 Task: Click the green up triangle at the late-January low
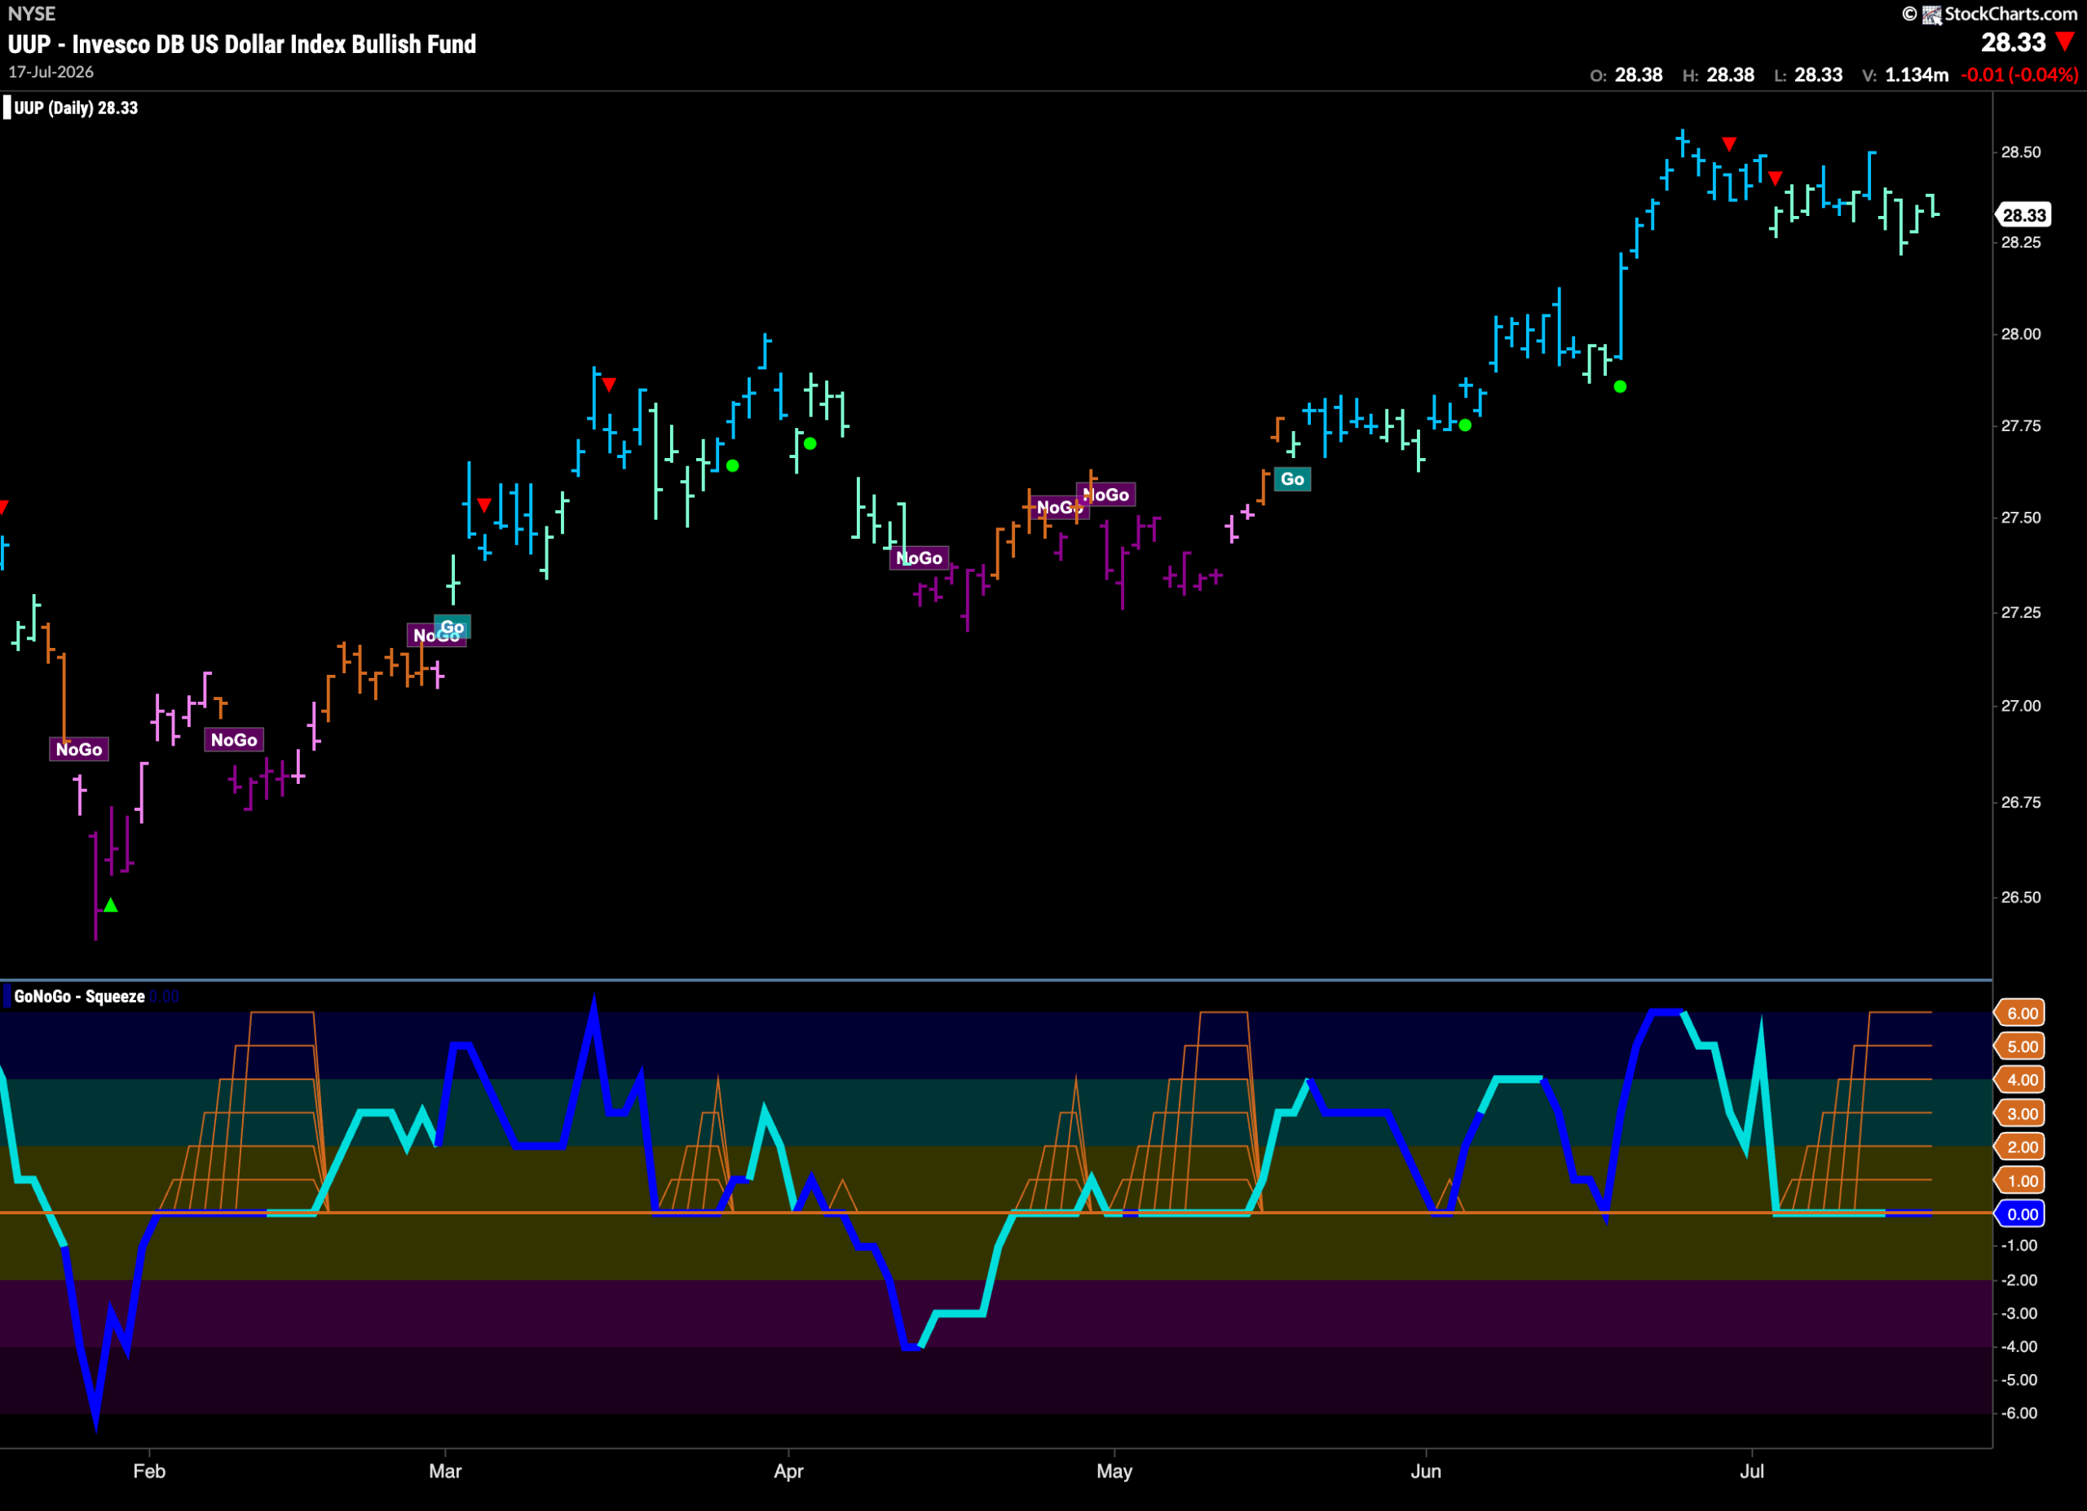pyautogui.click(x=110, y=905)
